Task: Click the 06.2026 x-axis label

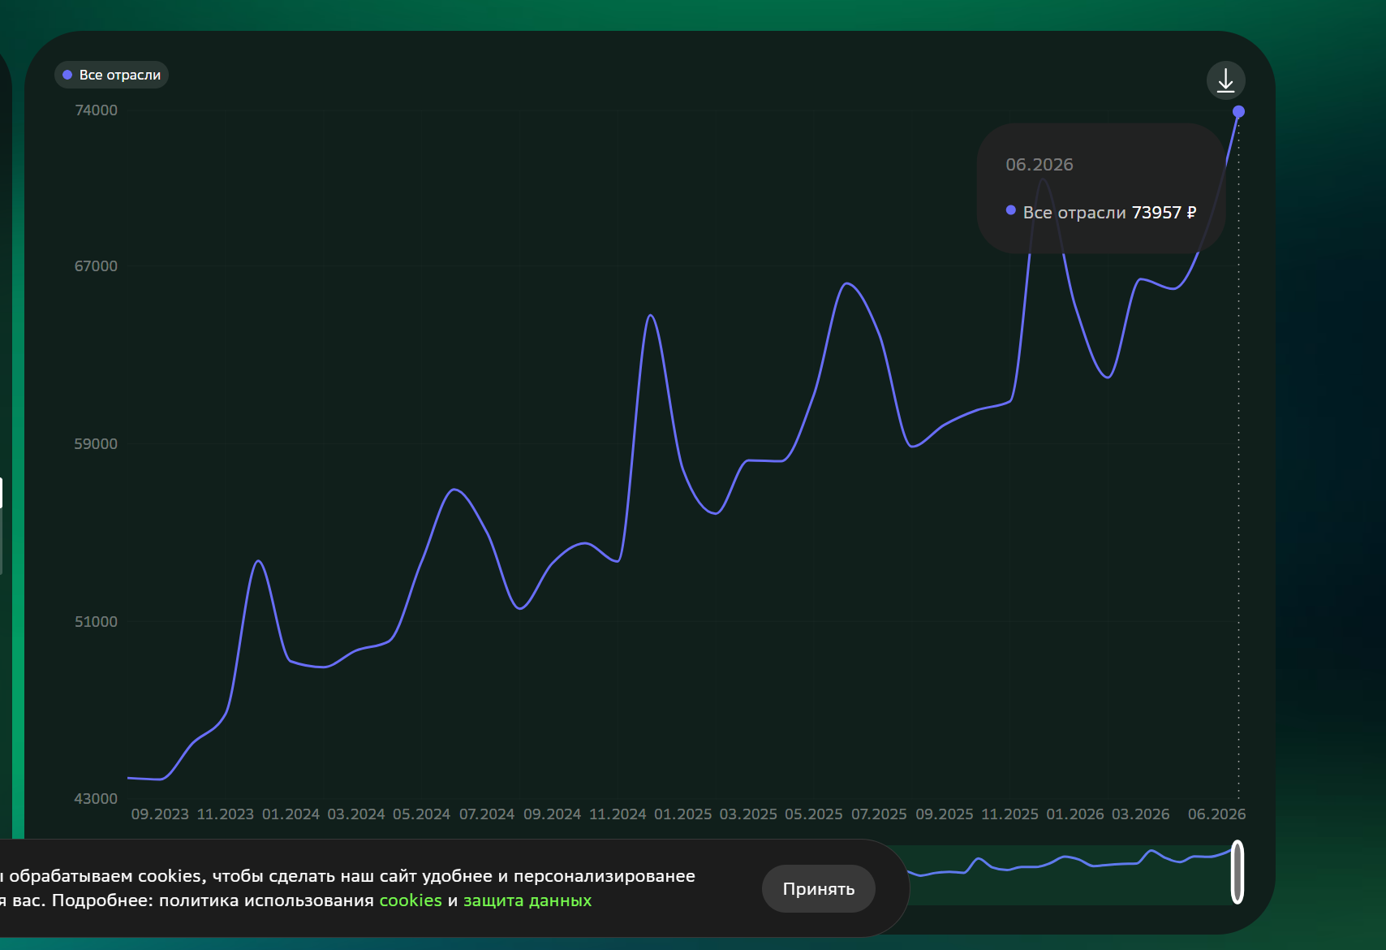Action: [1216, 814]
